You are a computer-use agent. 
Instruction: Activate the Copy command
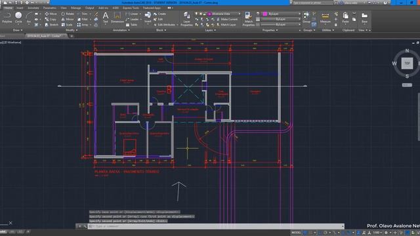point(51,19)
